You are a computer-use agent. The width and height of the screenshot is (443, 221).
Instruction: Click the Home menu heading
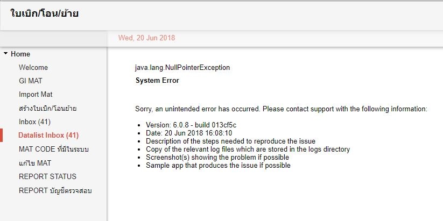[x=20, y=54]
